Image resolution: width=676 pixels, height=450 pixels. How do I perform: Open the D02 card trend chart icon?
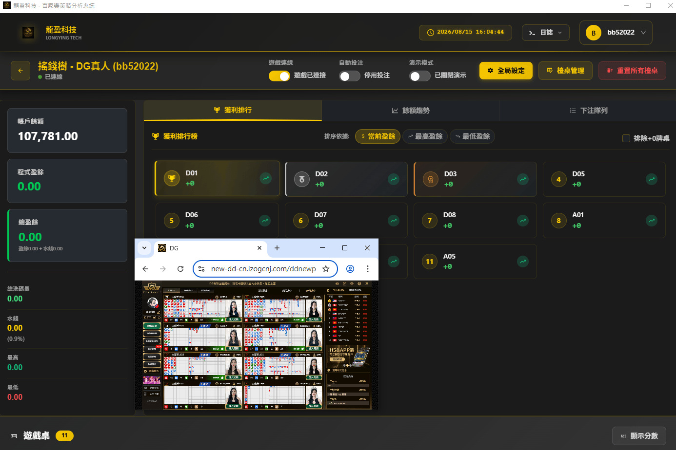pyautogui.click(x=394, y=179)
